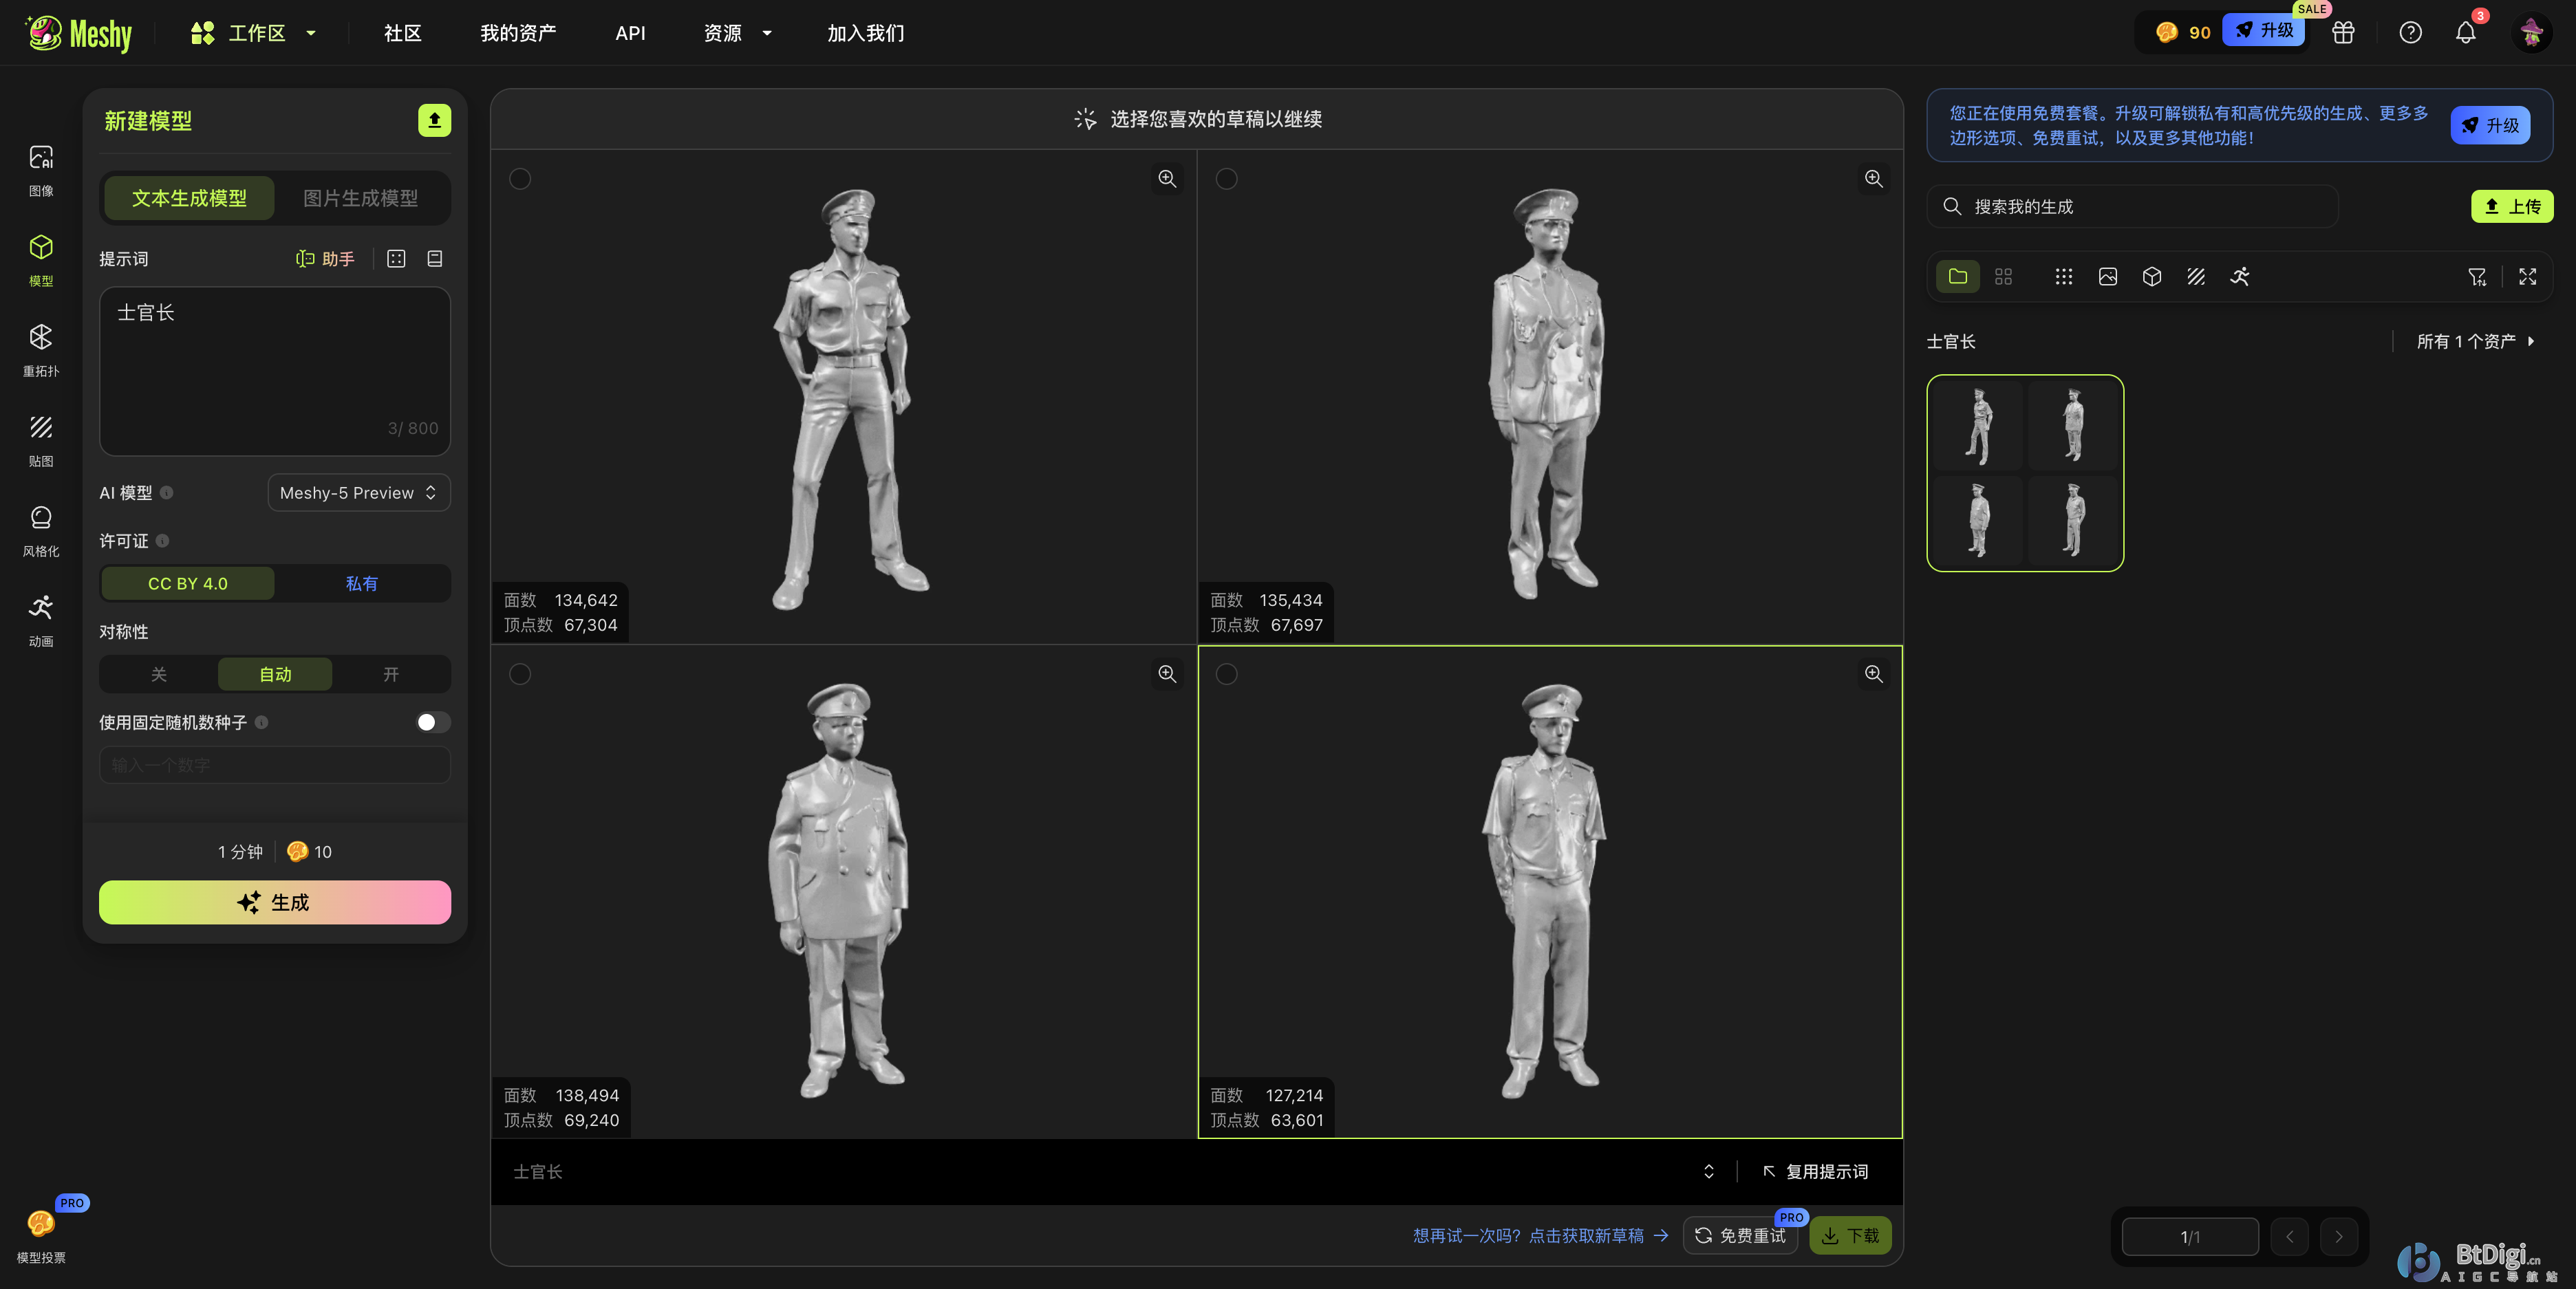Click the green 上传 upload button
The width and height of the screenshot is (2576, 1289).
click(x=2512, y=206)
